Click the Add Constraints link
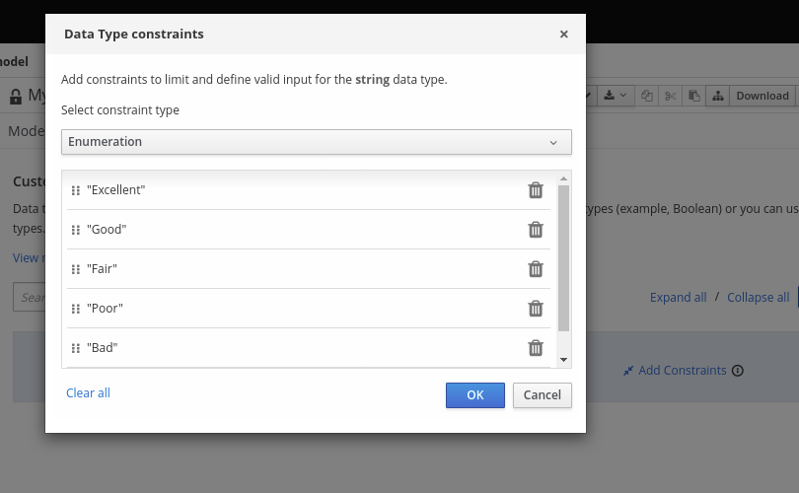Viewport: 799px width, 493px height. (682, 371)
